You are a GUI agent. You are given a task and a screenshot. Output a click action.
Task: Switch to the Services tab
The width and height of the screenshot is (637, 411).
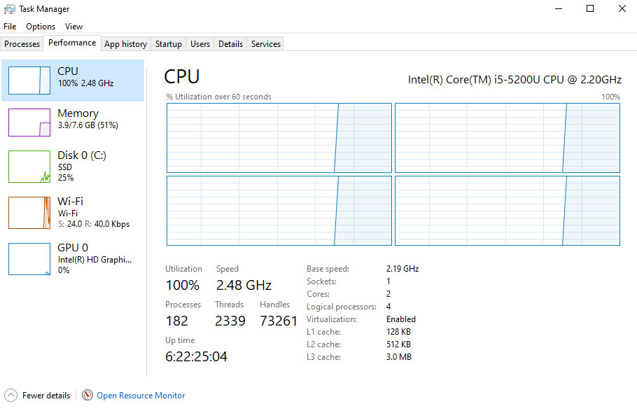click(x=266, y=44)
